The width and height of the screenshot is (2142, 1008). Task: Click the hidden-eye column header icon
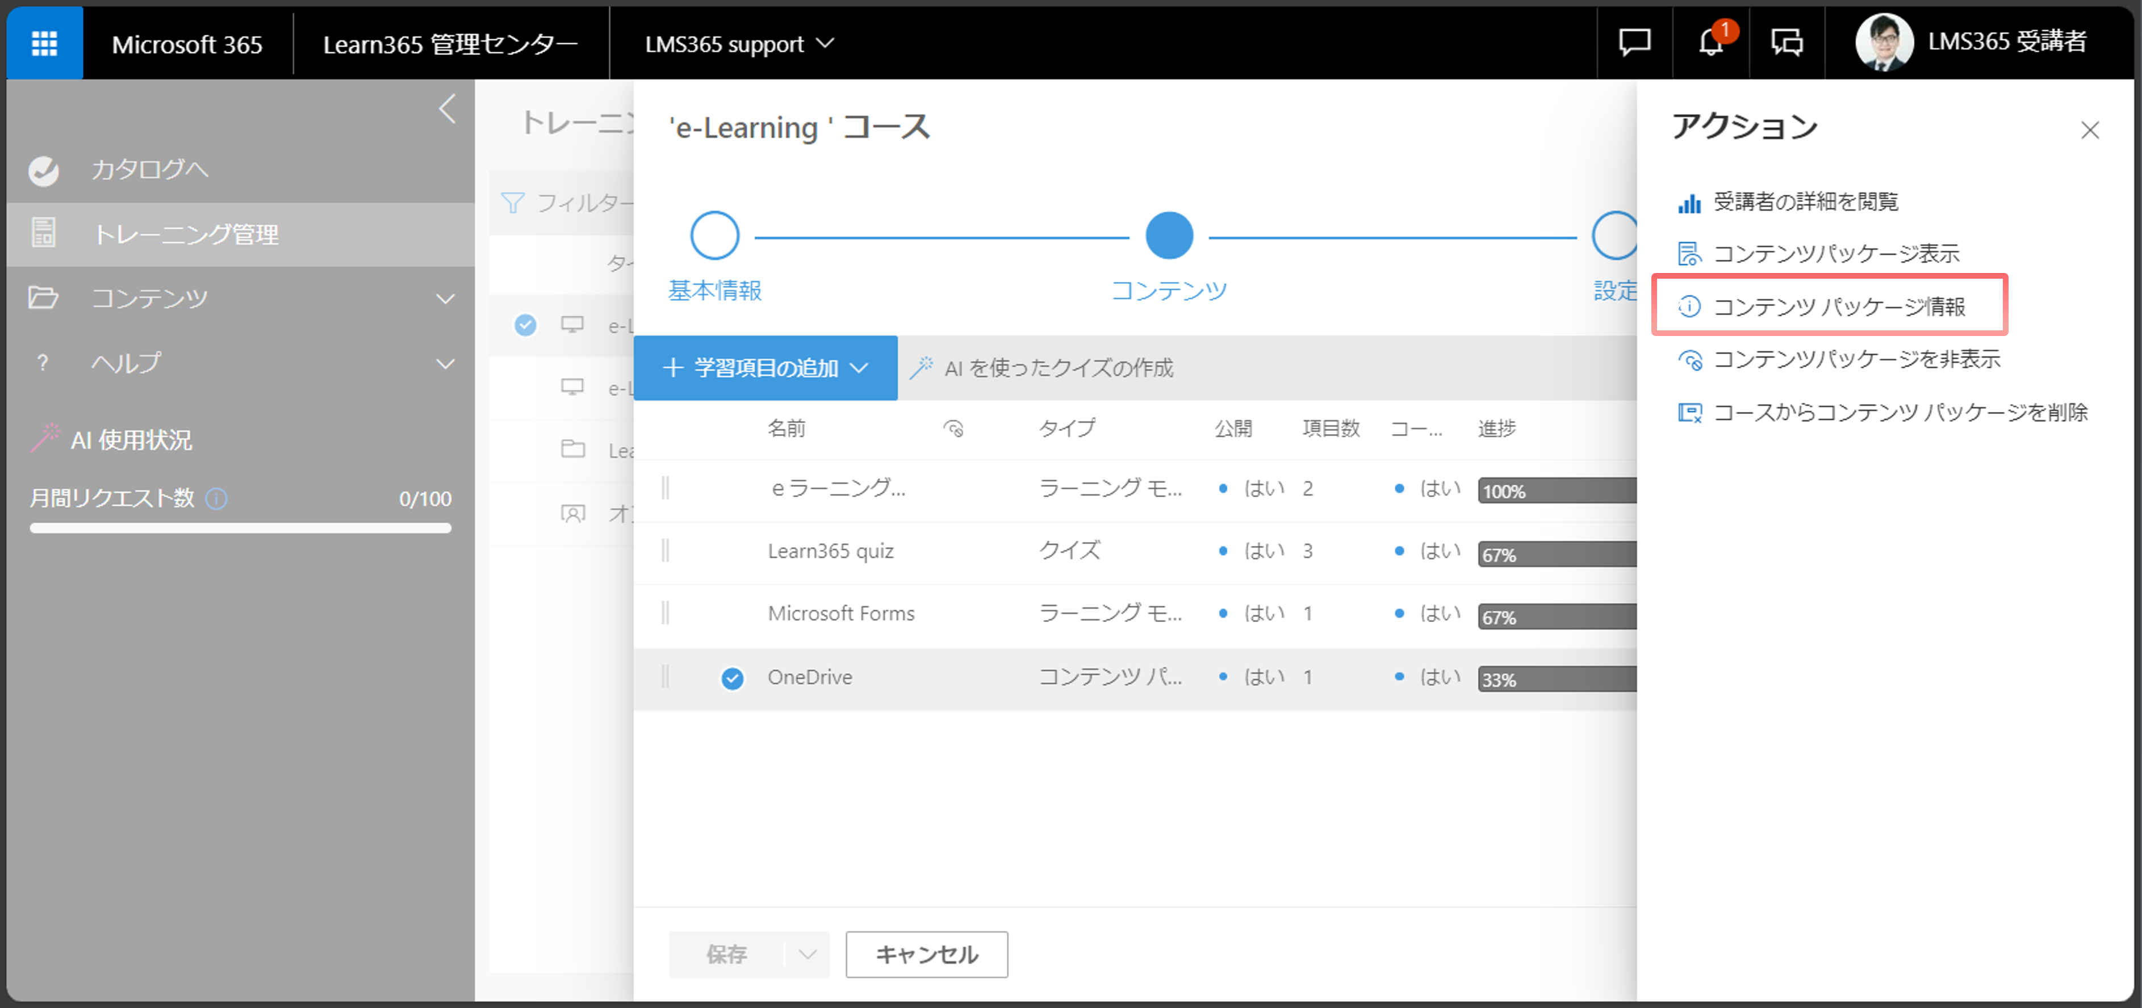click(954, 429)
